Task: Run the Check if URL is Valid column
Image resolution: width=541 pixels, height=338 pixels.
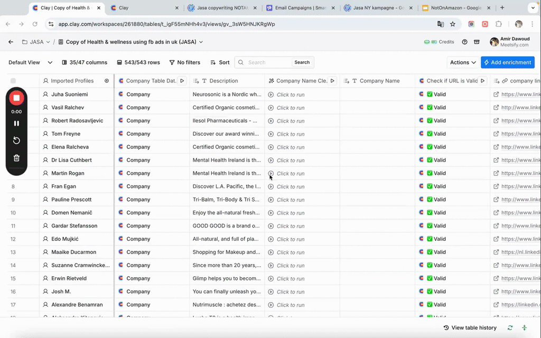Action: tap(482, 81)
